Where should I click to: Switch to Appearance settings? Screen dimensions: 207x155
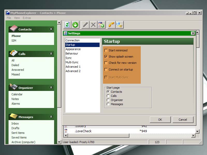click(82, 49)
